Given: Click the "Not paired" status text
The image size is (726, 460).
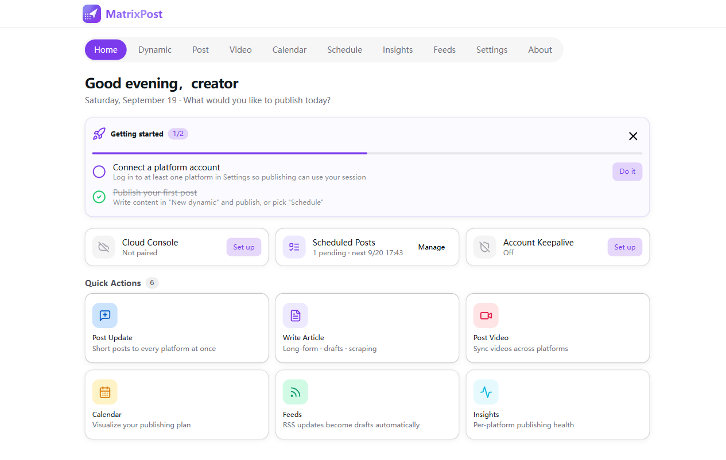Looking at the screenshot, I should click(x=139, y=253).
